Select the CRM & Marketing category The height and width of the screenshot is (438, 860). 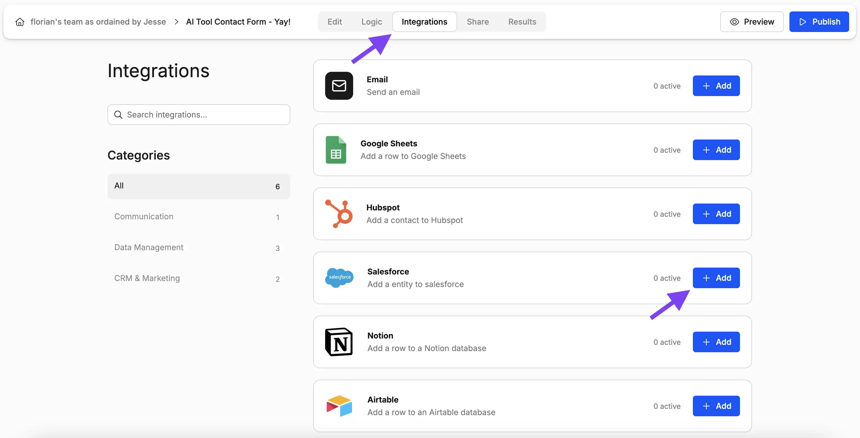pos(147,278)
